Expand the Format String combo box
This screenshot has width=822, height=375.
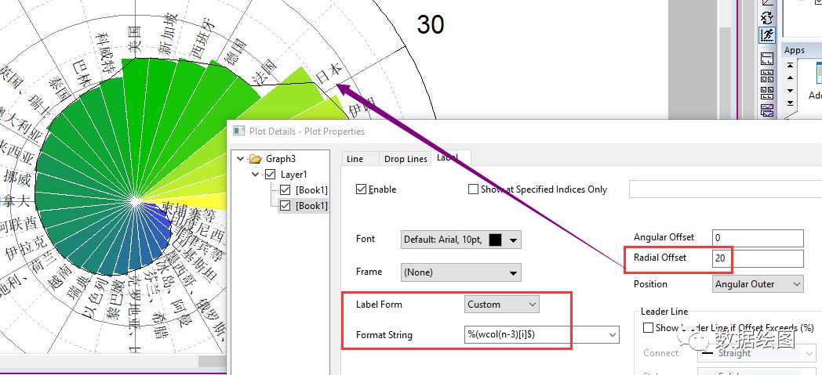(612, 335)
